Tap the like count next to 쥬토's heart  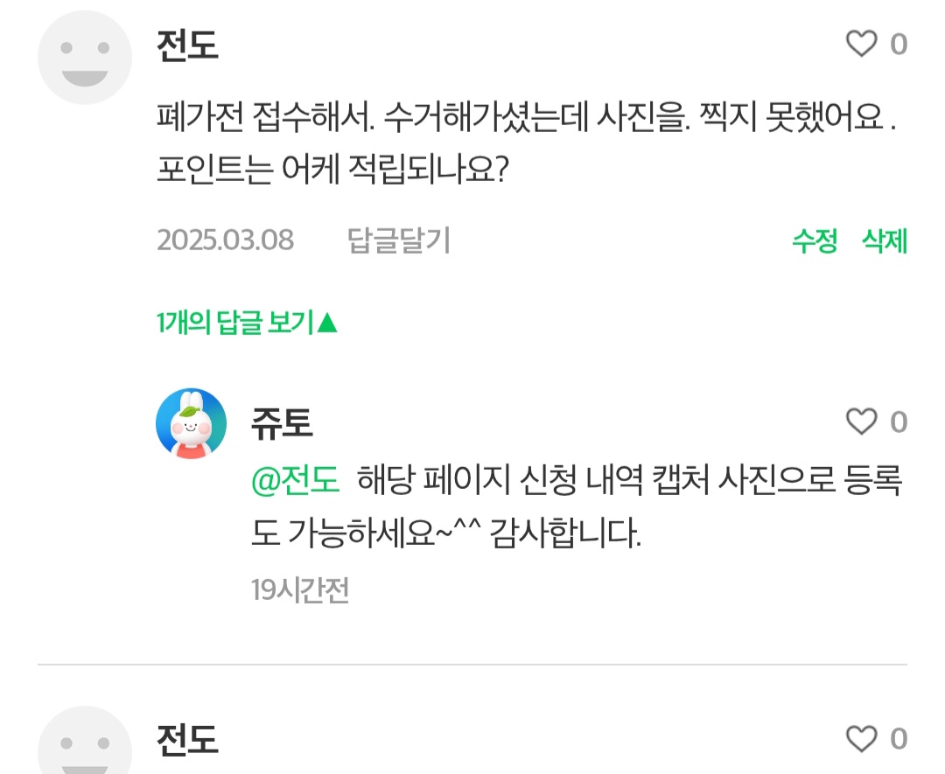pos(899,422)
